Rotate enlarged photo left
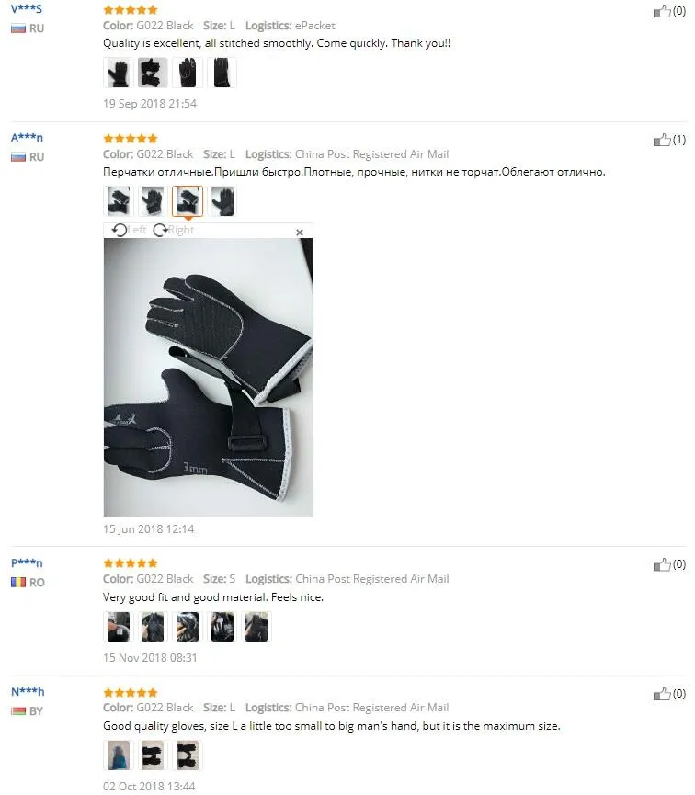695x795 pixels. (x=129, y=230)
